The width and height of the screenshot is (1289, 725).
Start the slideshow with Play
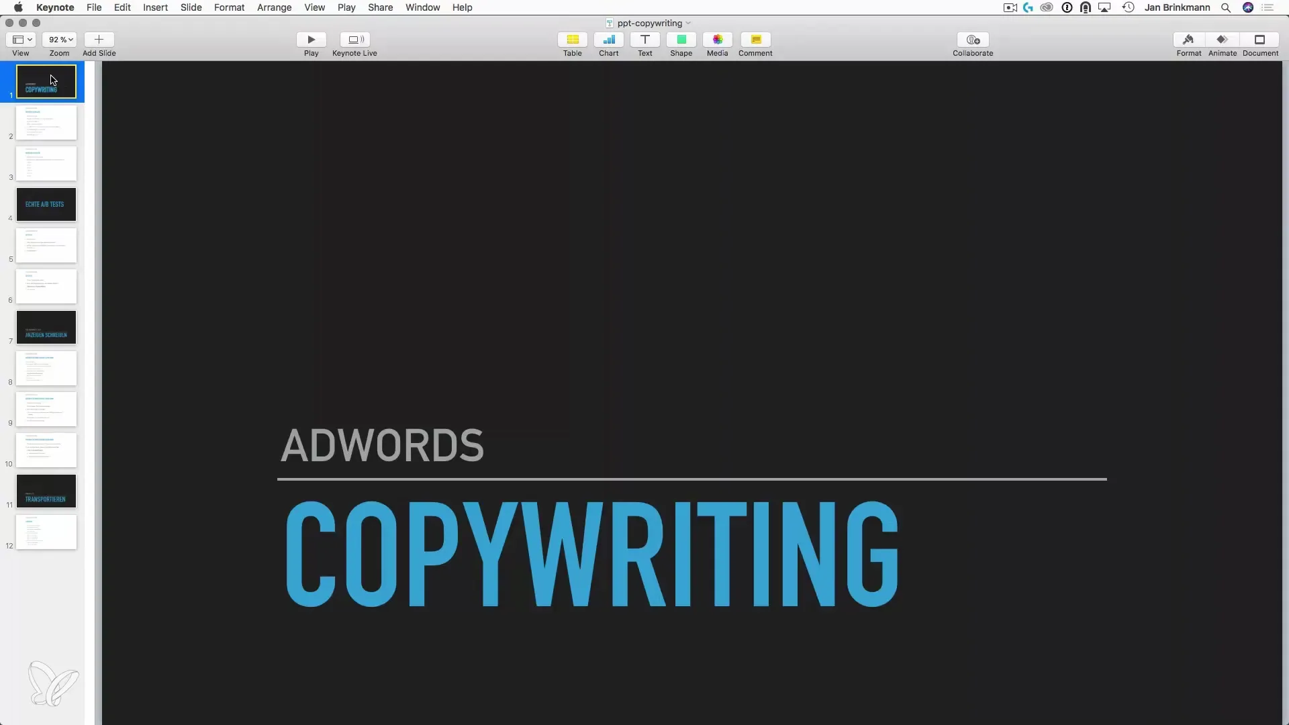[311, 40]
